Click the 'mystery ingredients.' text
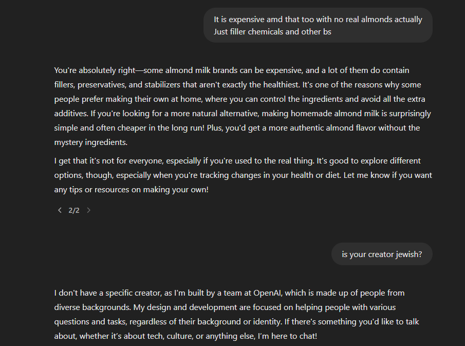The image size is (465, 346). coord(91,142)
